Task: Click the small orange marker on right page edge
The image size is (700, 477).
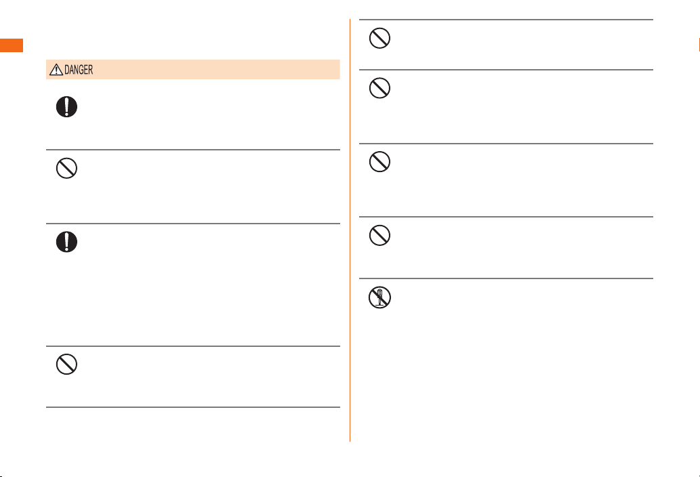Action: pos(699,45)
